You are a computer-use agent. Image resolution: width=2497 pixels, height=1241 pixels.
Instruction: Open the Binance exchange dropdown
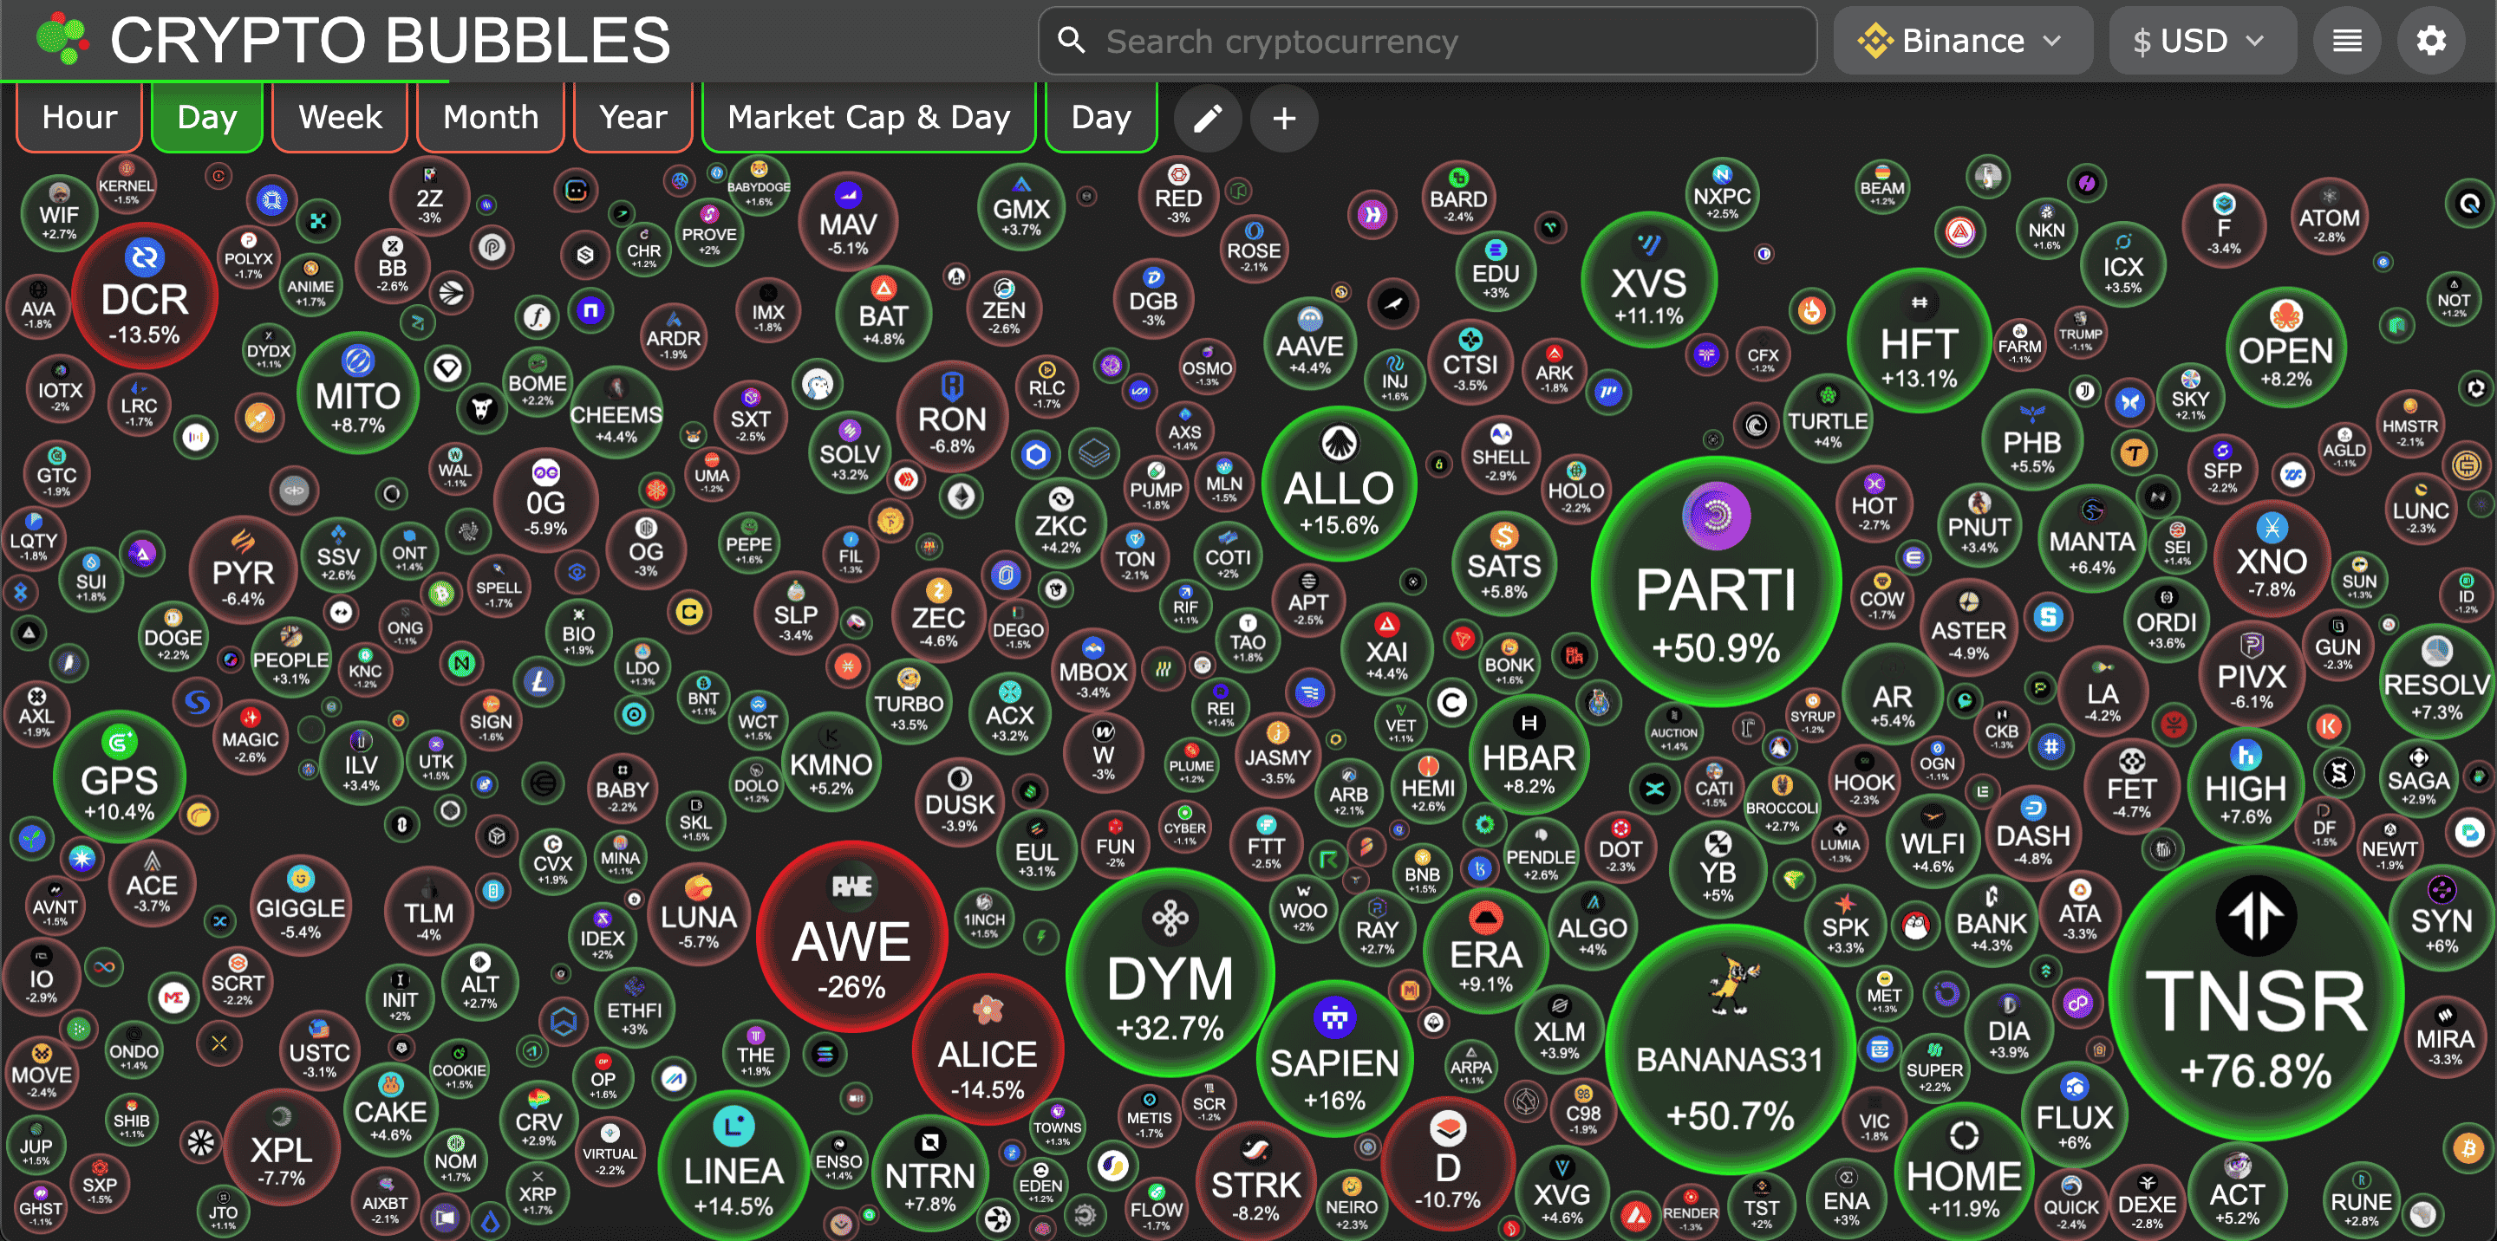click(x=1962, y=41)
